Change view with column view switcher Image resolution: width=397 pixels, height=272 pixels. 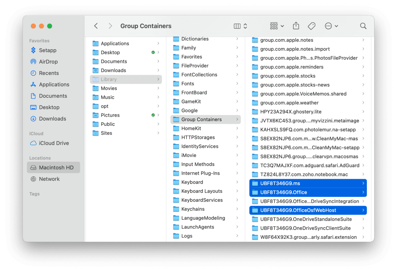241,26
